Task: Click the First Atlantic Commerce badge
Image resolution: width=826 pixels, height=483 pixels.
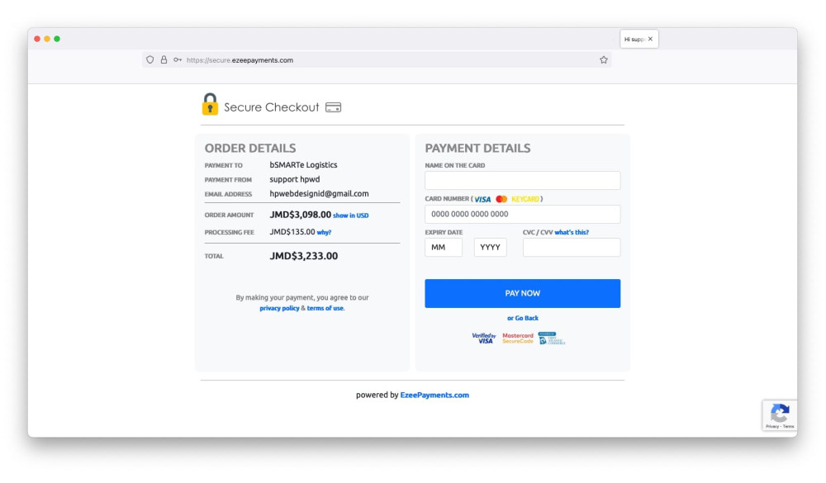Action: pyautogui.click(x=552, y=338)
